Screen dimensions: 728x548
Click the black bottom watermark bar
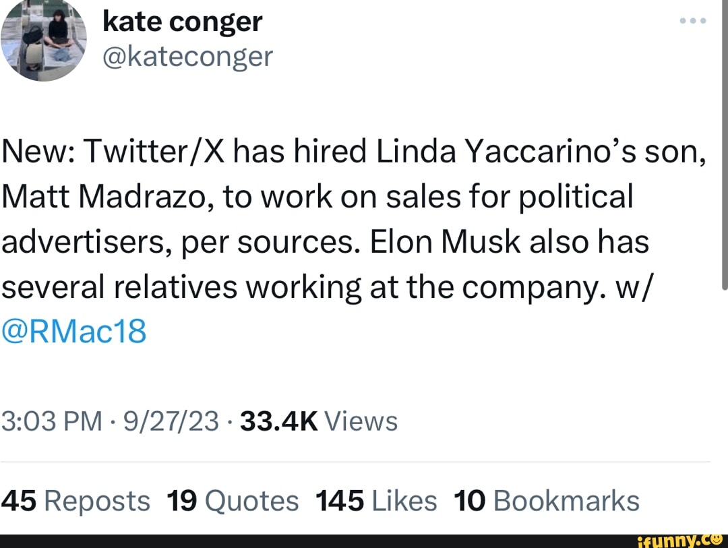[x=270, y=539]
